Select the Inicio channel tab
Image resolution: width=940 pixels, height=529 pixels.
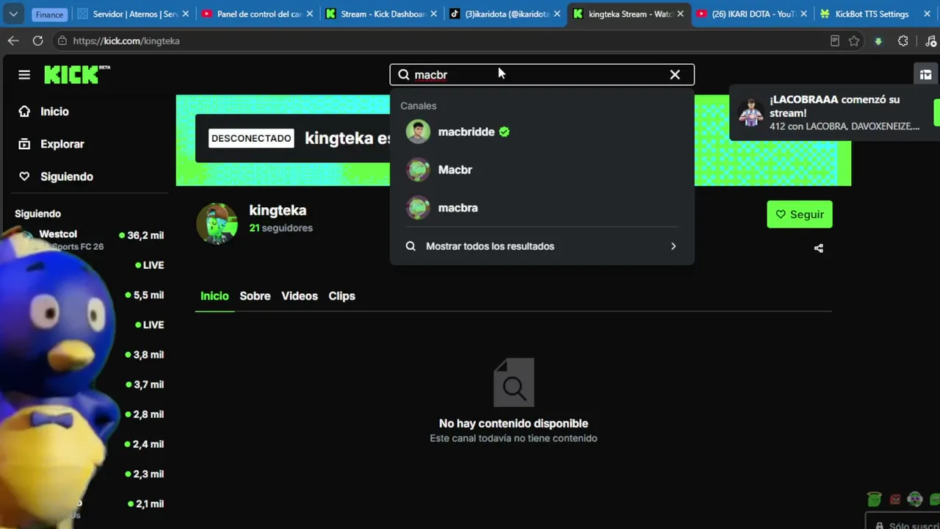(214, 296)
